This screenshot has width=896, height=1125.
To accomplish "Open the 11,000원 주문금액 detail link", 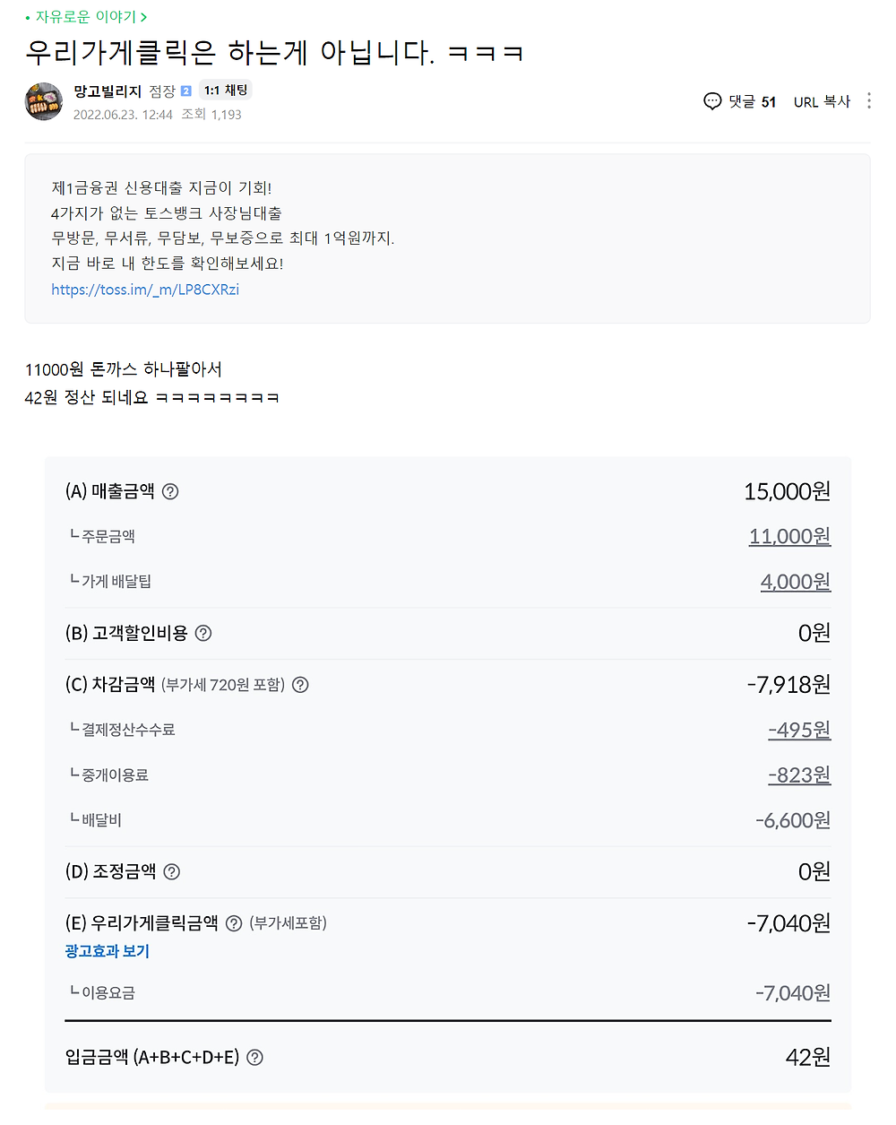I will coord(789,536).
